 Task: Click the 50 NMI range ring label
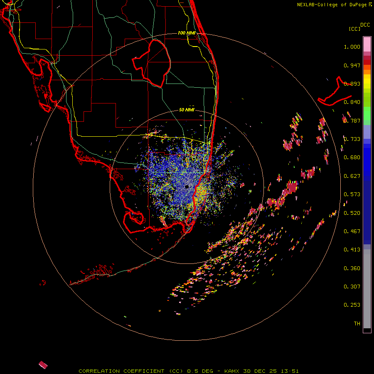click(187, 110)
